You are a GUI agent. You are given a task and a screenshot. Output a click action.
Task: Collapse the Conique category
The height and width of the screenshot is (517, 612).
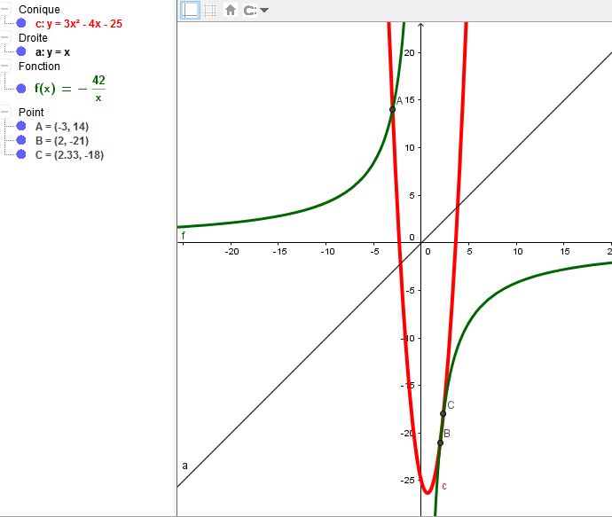pos(6,10)
